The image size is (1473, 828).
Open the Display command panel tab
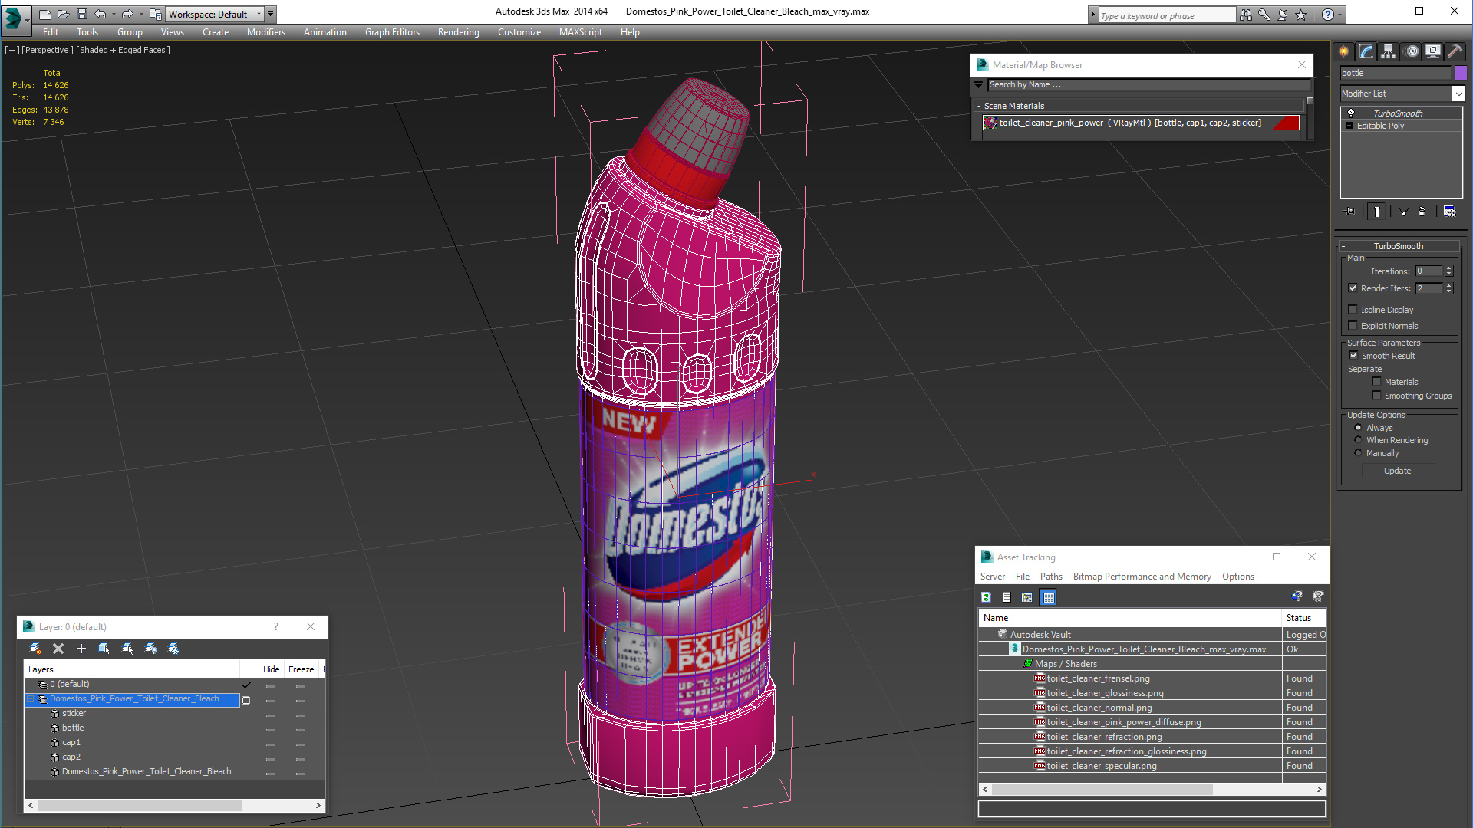pos(1433,51)
